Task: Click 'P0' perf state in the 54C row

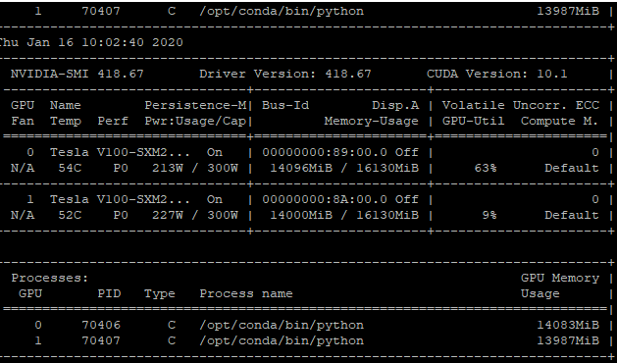Action: [121, 168]
